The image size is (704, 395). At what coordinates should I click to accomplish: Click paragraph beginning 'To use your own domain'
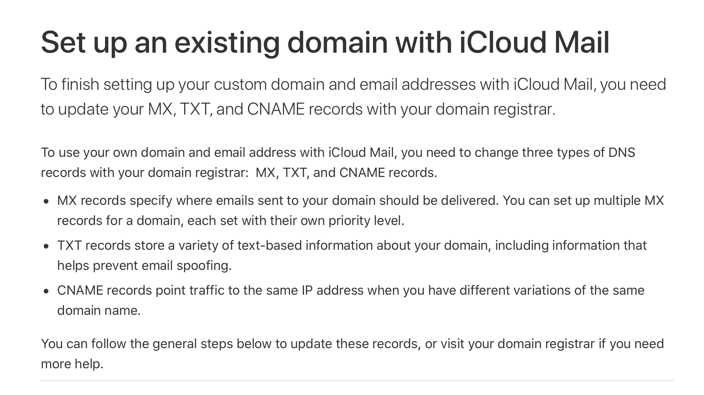338,162
